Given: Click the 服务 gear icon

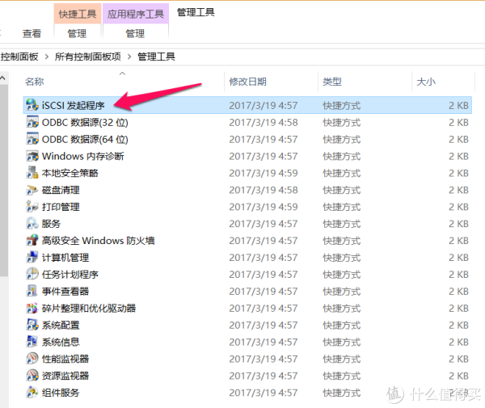Looking at the screenshot, I should tap(32, 224).
